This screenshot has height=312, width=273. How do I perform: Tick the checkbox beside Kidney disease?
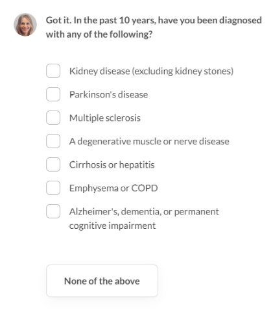(53, 71)
